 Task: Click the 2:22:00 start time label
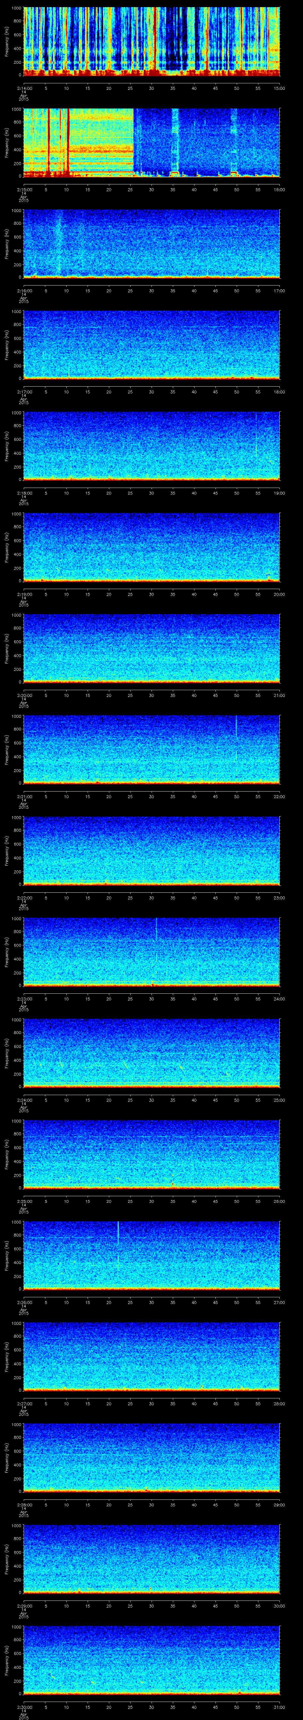click(x=24, y=897)
